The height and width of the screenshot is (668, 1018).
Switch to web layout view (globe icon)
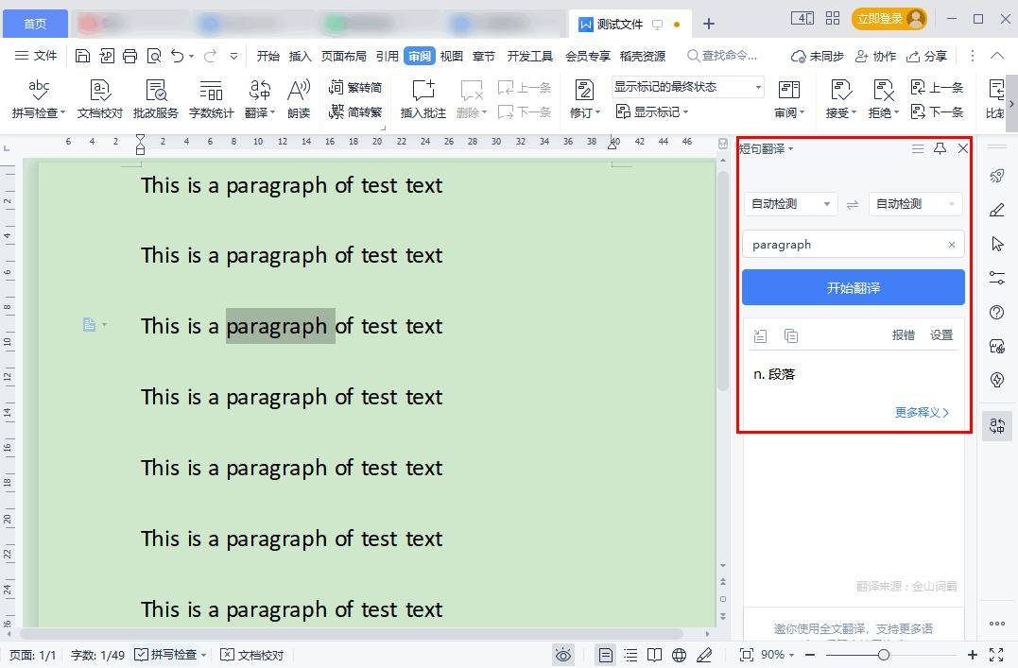[679, 655]
